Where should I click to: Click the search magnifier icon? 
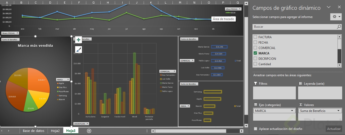coord(339,27)
